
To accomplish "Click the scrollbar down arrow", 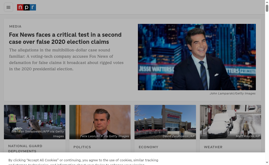I will (267, 163).
